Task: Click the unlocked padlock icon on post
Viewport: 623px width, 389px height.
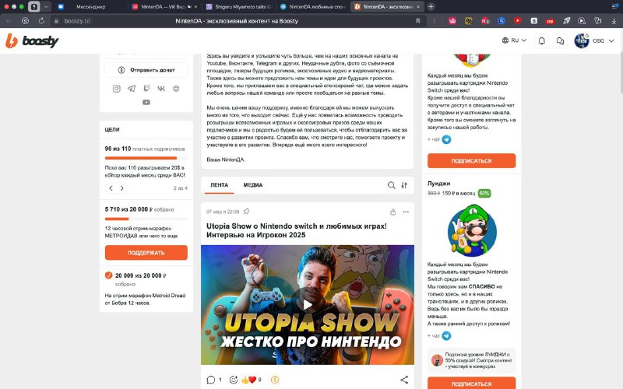Action: click(392, 212)
